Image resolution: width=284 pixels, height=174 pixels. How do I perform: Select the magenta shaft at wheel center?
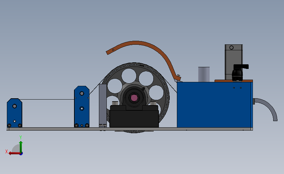tap(134, 98)
